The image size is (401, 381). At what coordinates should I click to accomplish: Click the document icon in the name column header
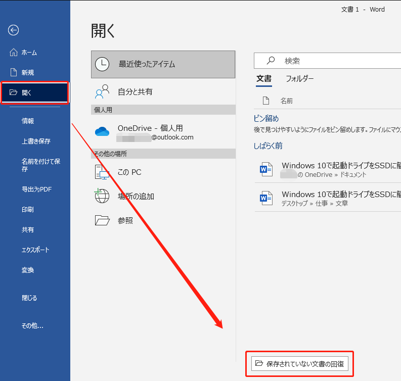[266, 101]
